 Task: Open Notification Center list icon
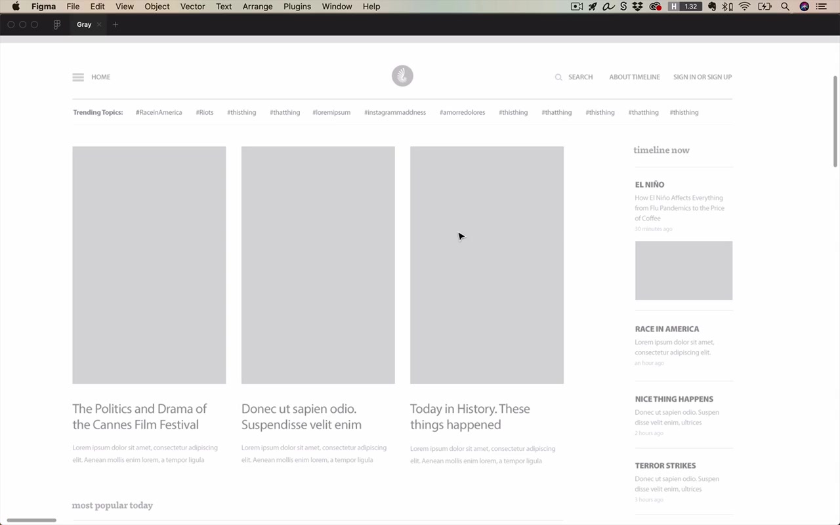click(x=821, y=7)
